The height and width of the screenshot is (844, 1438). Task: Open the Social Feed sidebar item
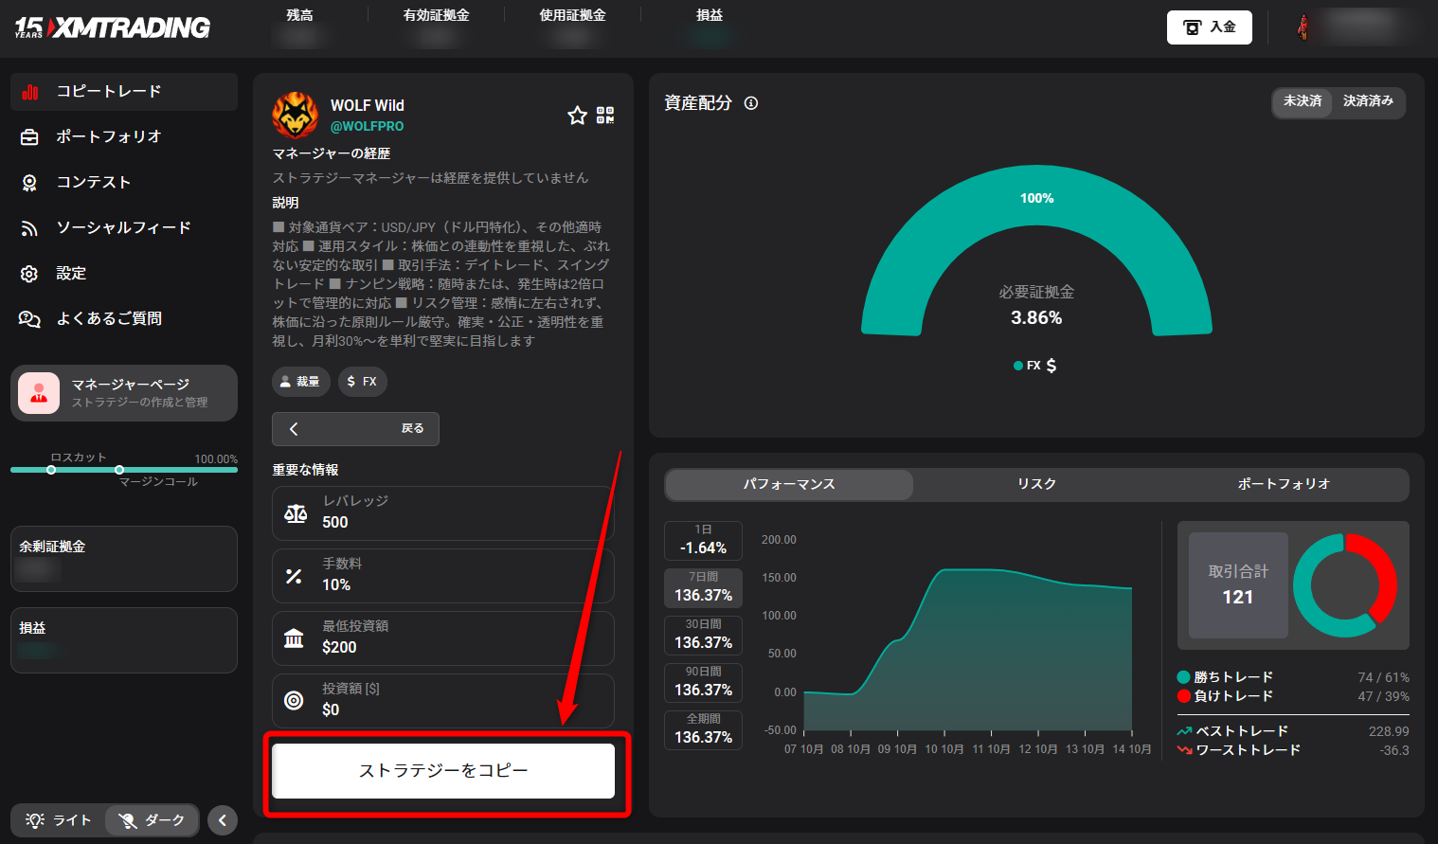tap(124, 228)
